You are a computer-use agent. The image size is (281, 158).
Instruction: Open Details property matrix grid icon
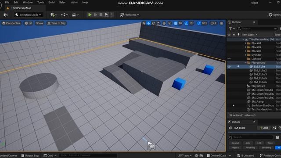coord(277,137)
